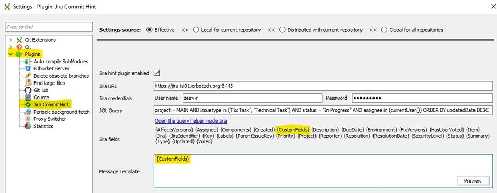This screenshot has height=193, width=497.
Task: Click the Jira Commit Hint icon
Action: [x=28, y=104]
